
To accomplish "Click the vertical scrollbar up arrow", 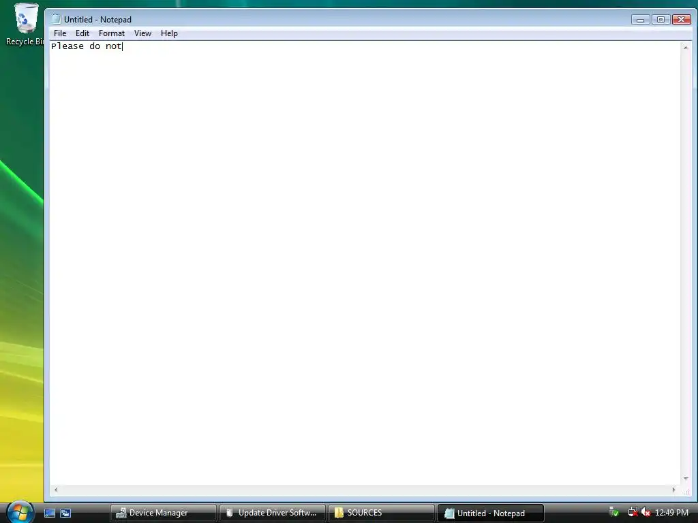I will click(x=686, y=47).
